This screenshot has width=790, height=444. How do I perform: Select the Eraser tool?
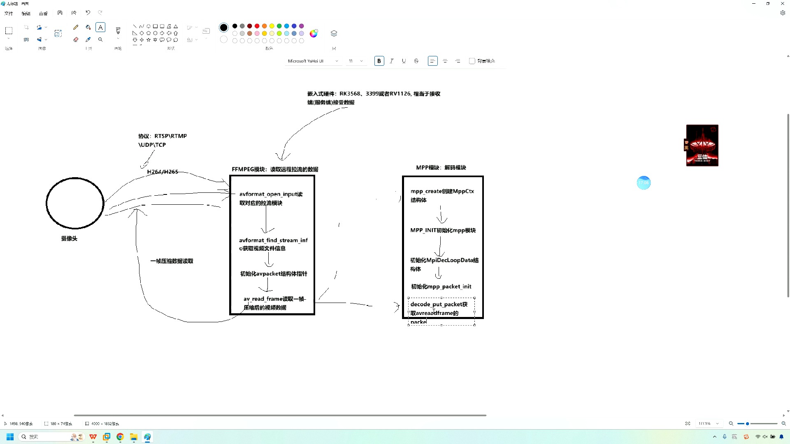click(76, 39)
